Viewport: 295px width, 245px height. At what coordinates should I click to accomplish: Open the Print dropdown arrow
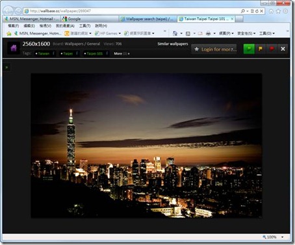[x=214, y=33]
